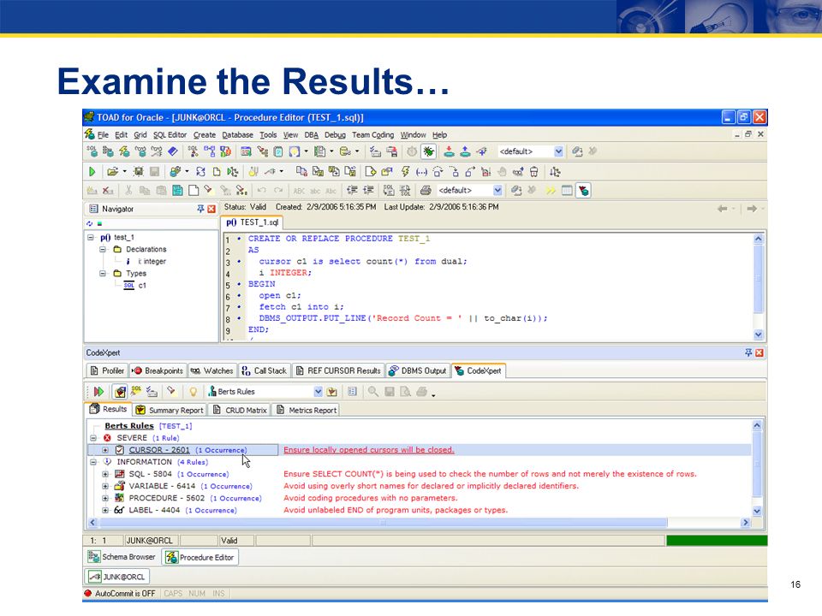Click the Rollback icon with blue up arrow
Viewport: 822px width, 616px height.
(465, 152)
